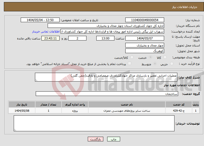Click need date cell 1404/05/08
The height and width of the screenshot is (146, 204).
point(22,111)
